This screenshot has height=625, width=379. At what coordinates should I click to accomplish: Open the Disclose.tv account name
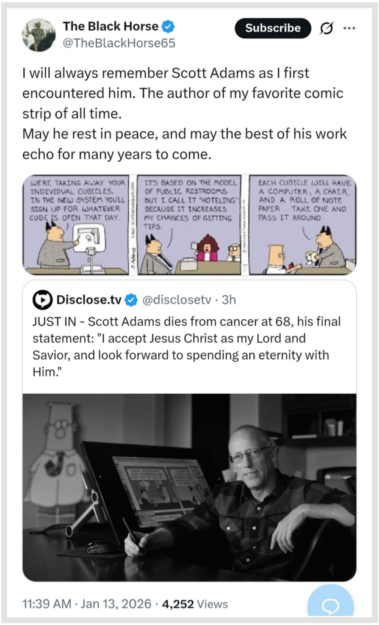89,300
